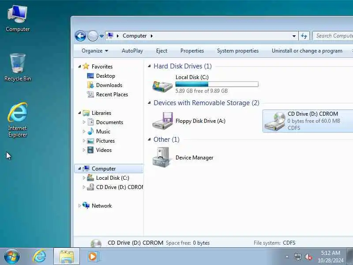This screenshot has width=353, height=265.
Task: Collapse the Other group
Action: 149,140
